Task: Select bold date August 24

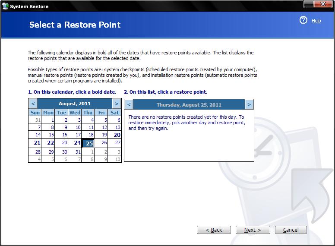Action: (x=77, y=143)
